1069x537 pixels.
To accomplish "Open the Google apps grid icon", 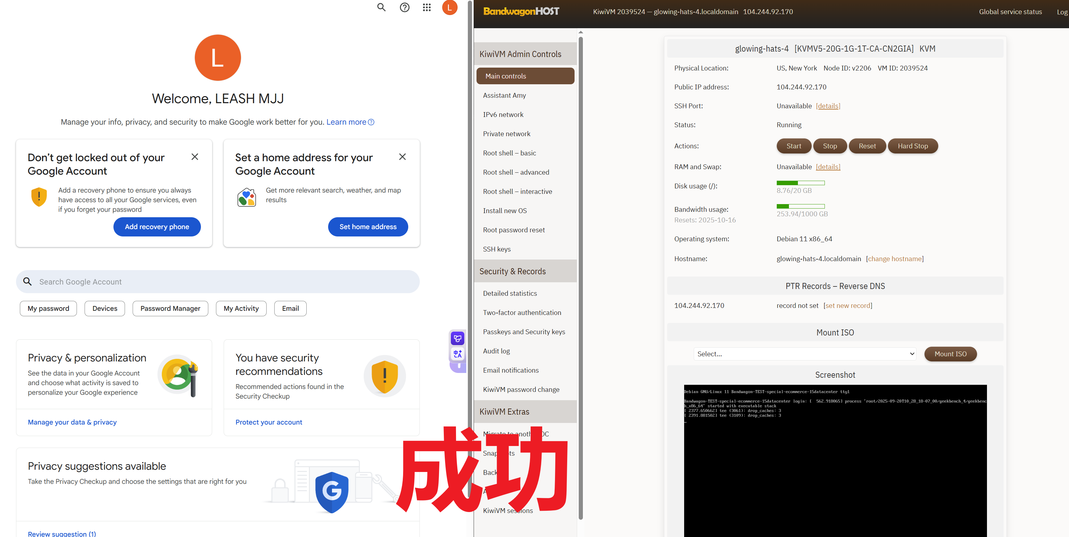I will 427,7.
